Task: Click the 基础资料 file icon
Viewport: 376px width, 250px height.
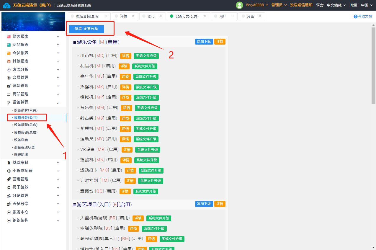Action: 9,163
